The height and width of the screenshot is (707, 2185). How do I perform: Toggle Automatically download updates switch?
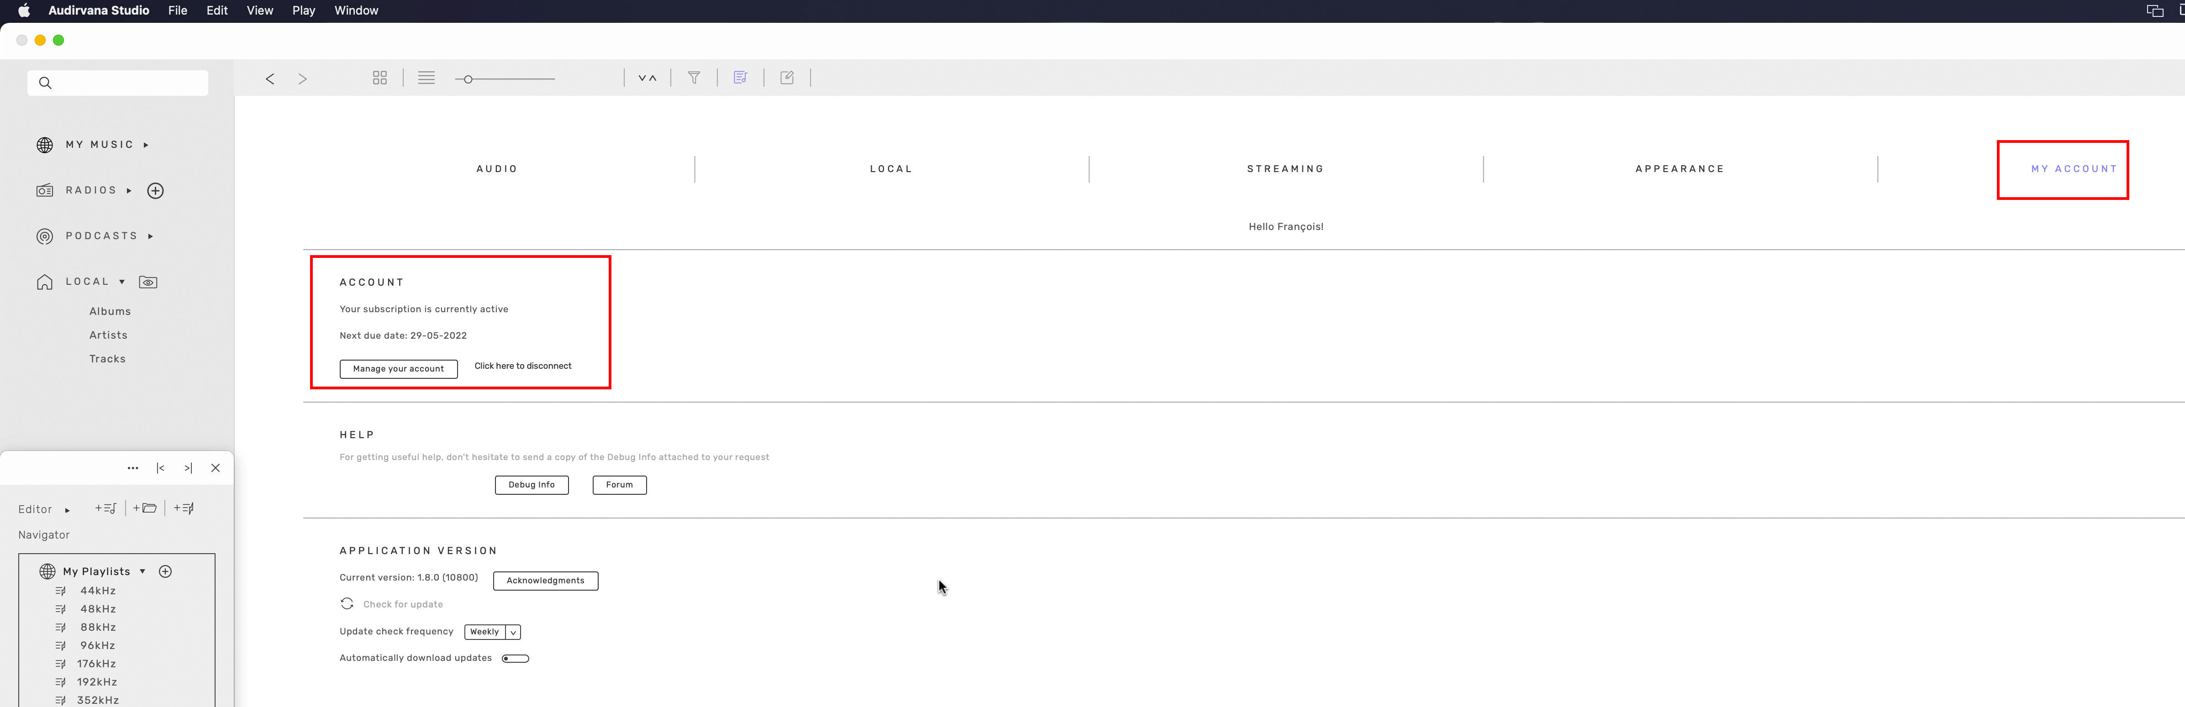coord(516,659)
